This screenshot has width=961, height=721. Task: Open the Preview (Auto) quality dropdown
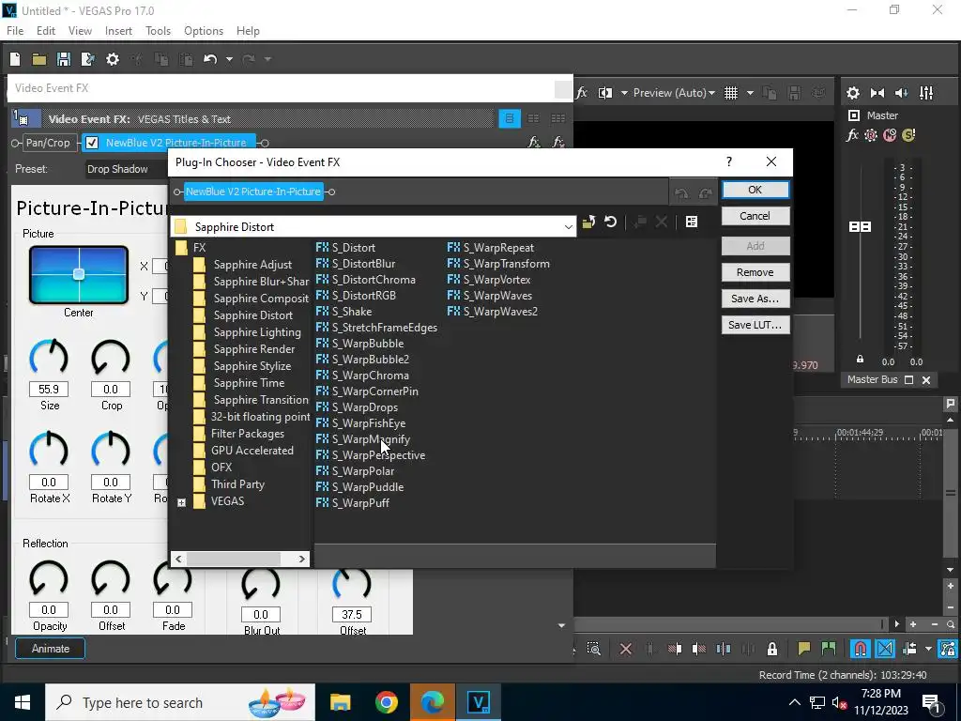click(x=674, y=93)
